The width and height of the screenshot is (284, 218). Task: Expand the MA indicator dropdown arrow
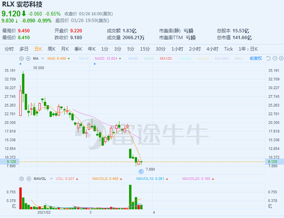click(42, 59)
